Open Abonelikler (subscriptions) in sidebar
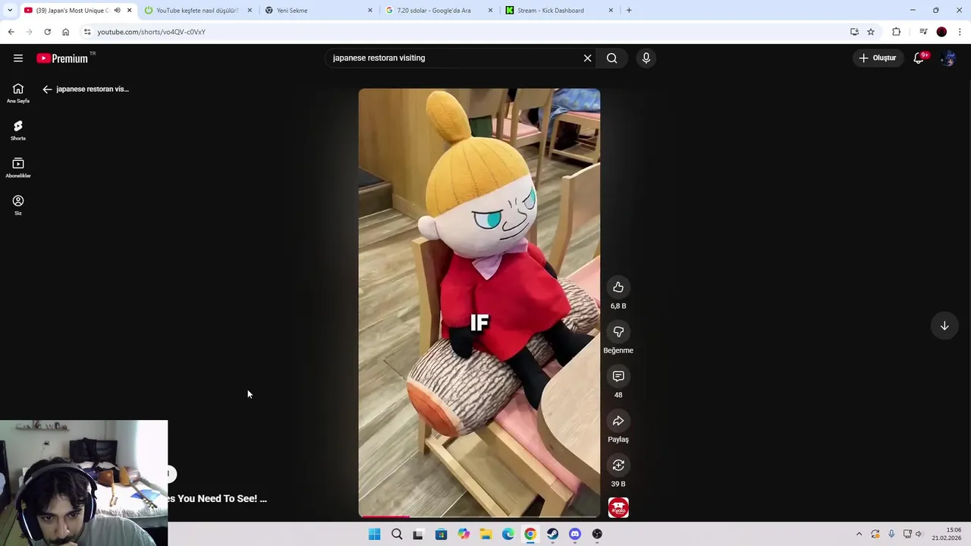Screen dimensions: 971x546 (18, 168)
